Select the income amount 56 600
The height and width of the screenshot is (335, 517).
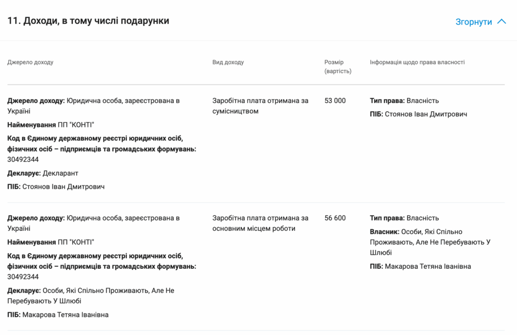[x=335, y=218]
